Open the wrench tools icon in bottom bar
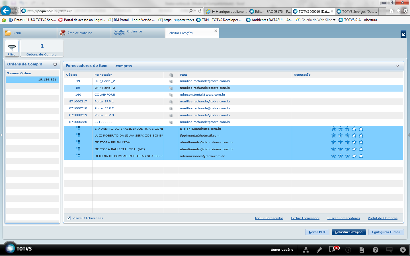The width and height of the screenshot is (410, 256). (319, 250)
